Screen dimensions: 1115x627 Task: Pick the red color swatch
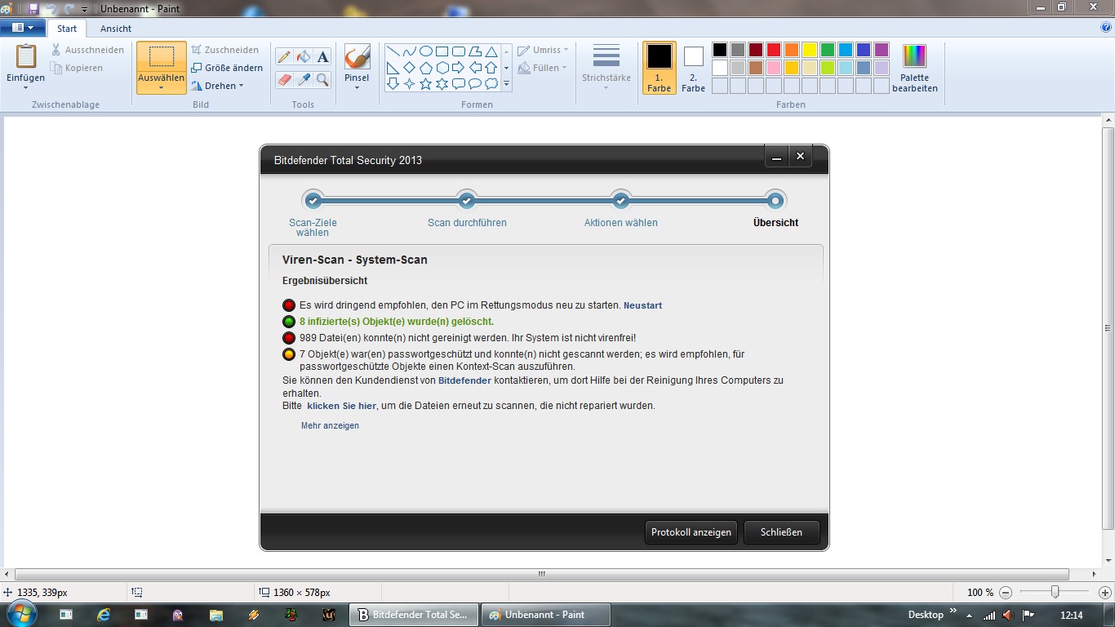(x=774, y=50)
